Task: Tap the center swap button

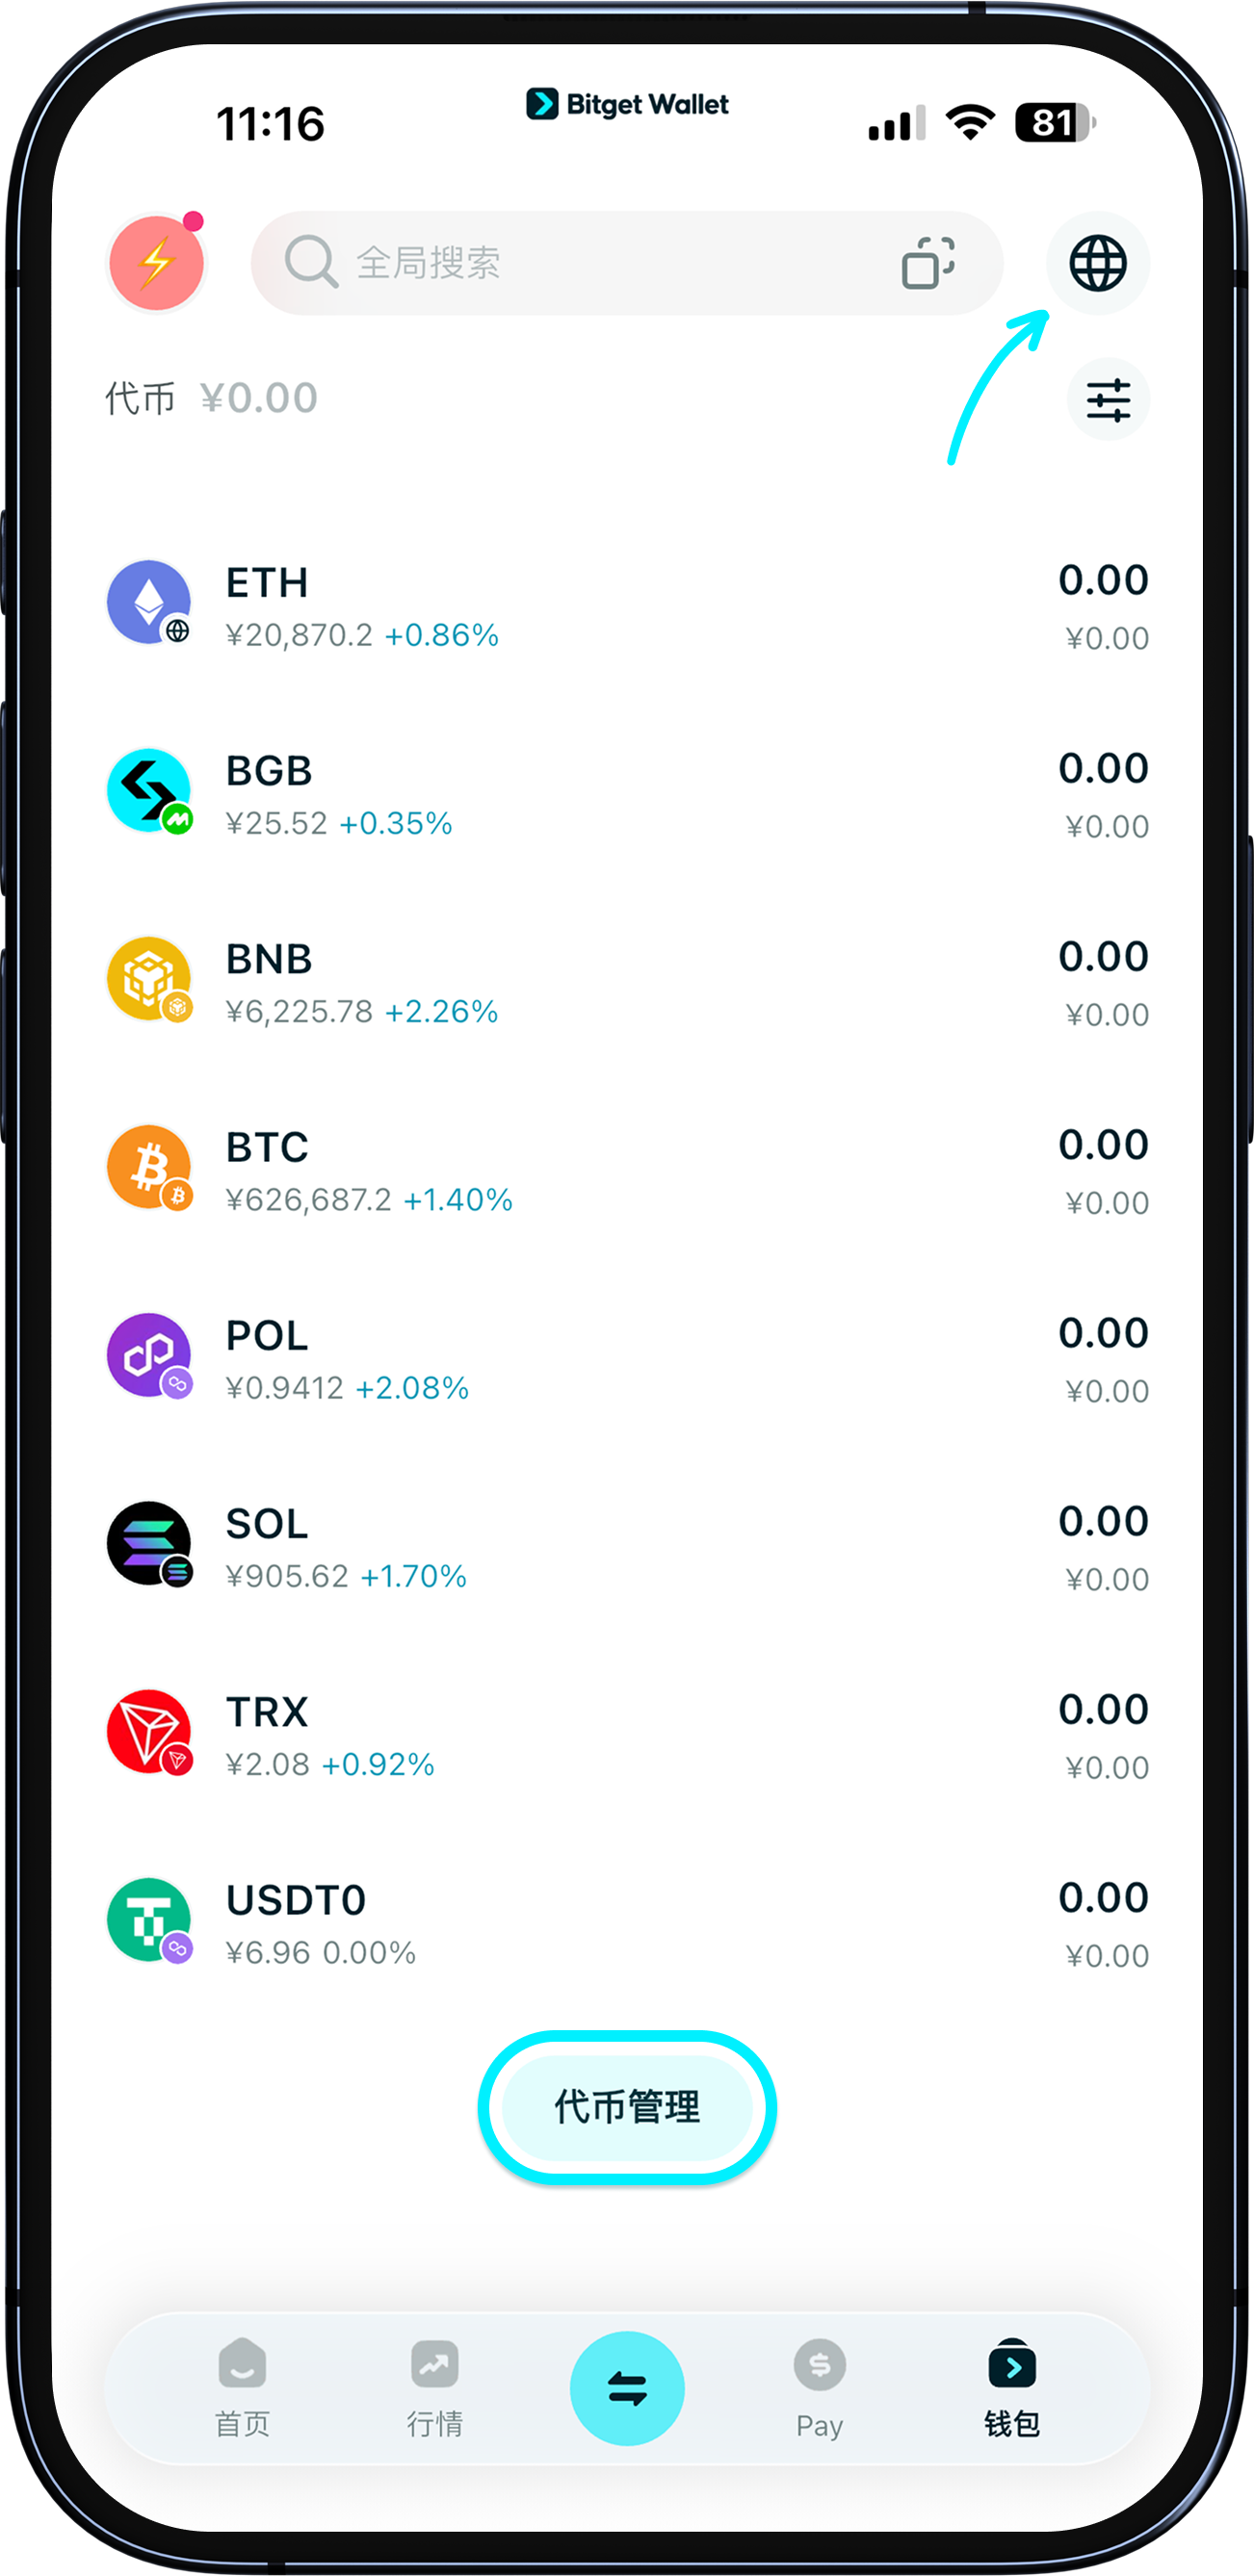Action: (626, 2387)
